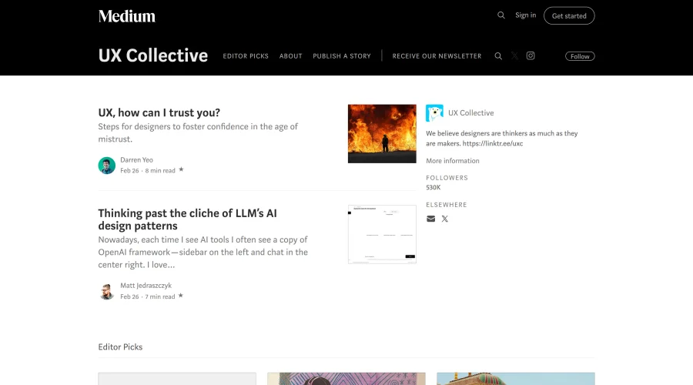Click 'Feb 26 · 8 min read' text
The height and width of the screenshot is (385, 693).
(x=148, y=171)
